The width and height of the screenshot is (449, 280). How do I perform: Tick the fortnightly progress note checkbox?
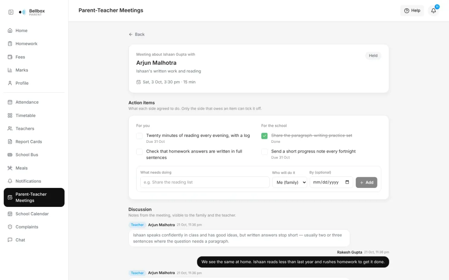pyautogui.click(x=264, y=152)
